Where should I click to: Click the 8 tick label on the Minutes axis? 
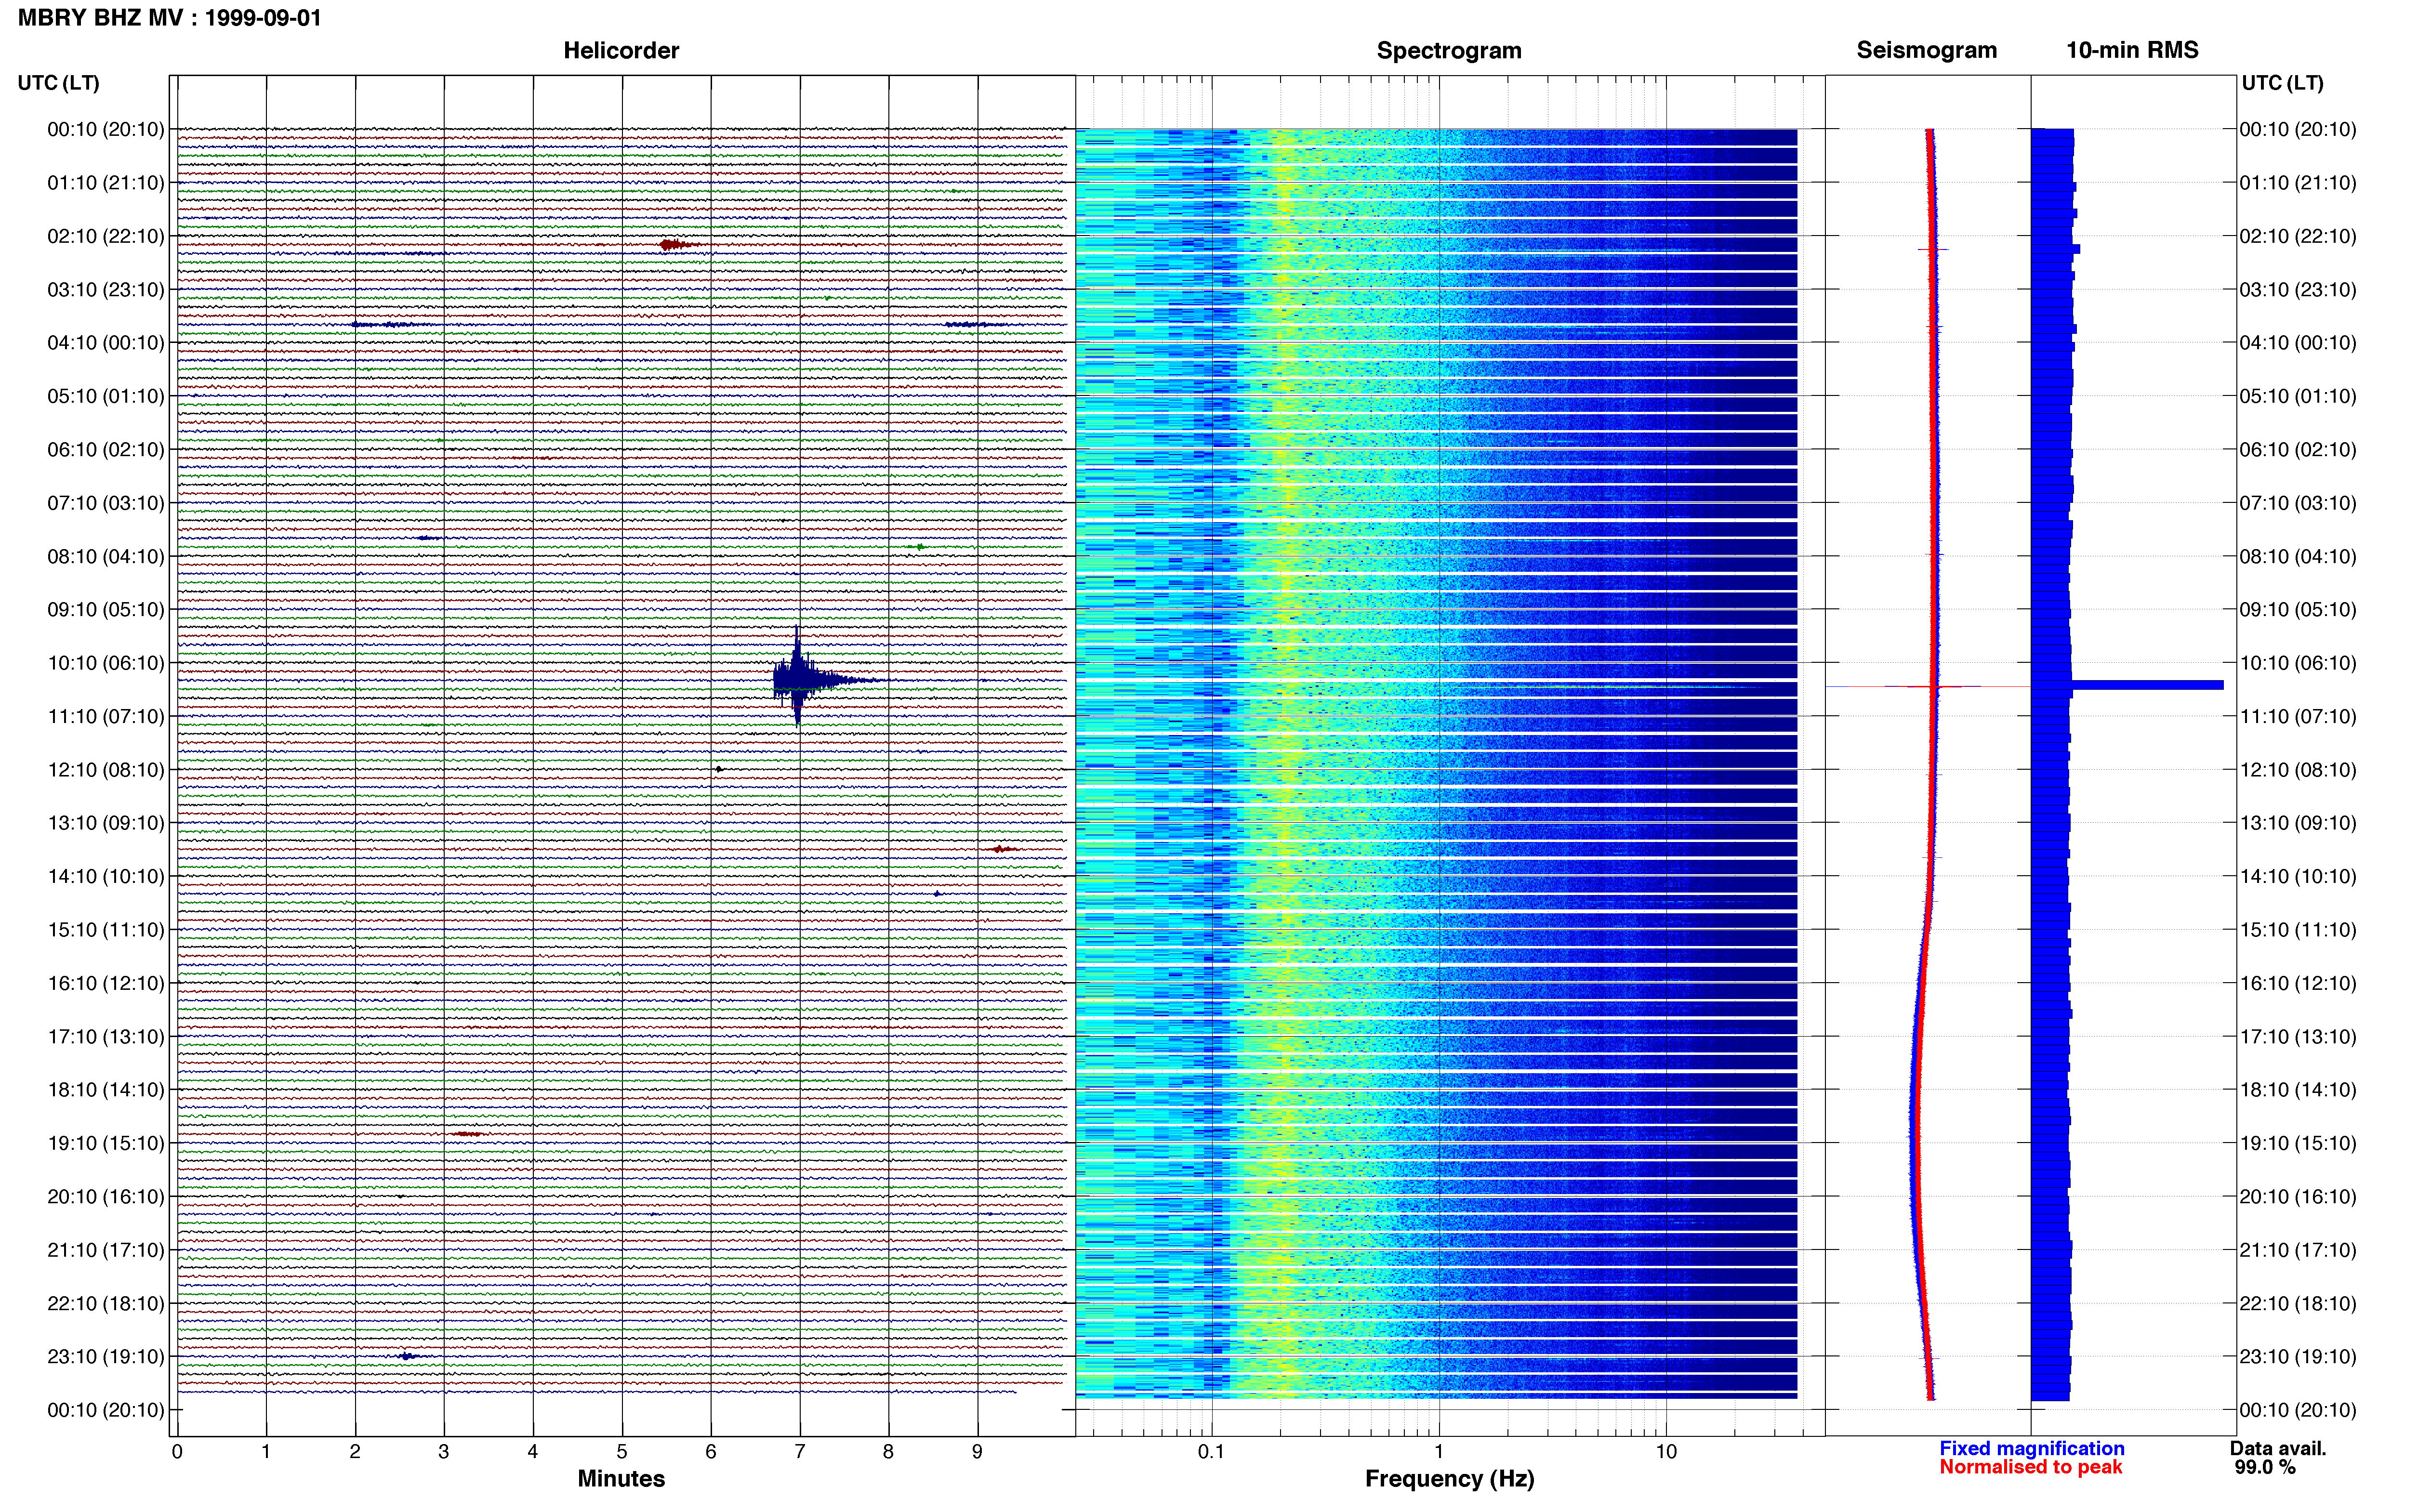888,1451
